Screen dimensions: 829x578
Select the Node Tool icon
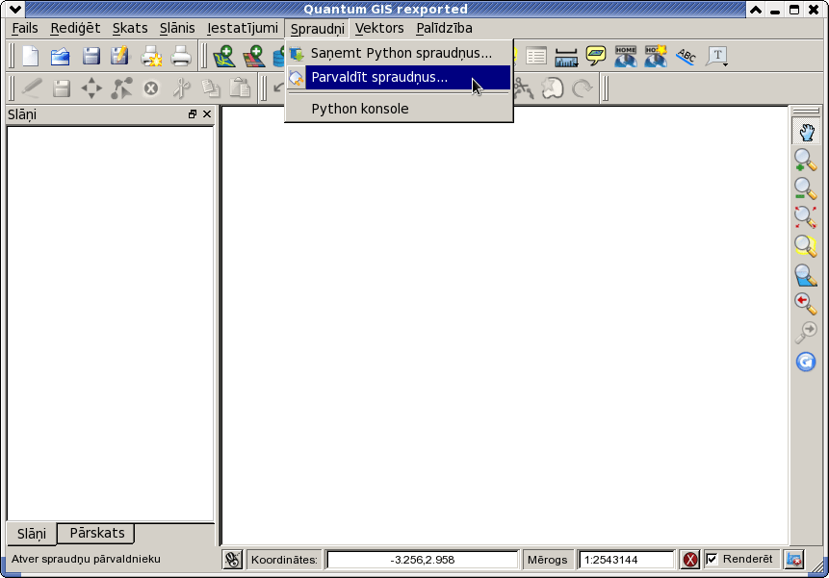click(121, 88)
